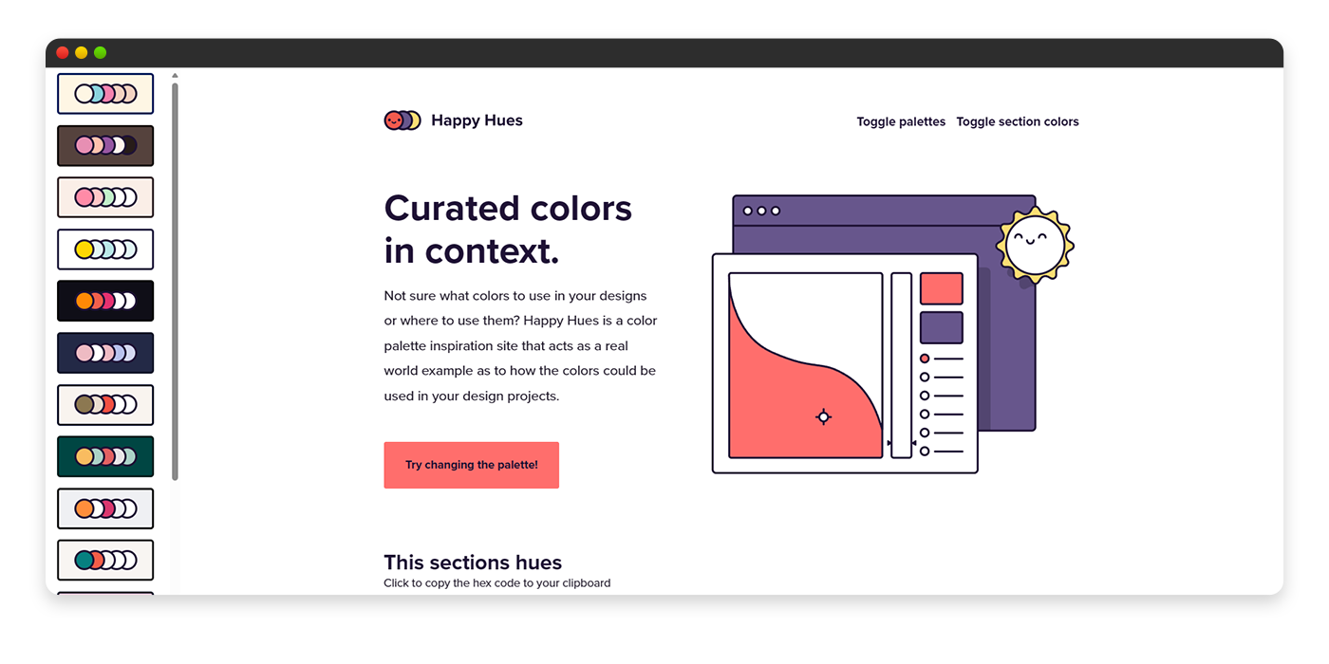
Task: Pick the white palette with yellow circle
Action: 105,249
